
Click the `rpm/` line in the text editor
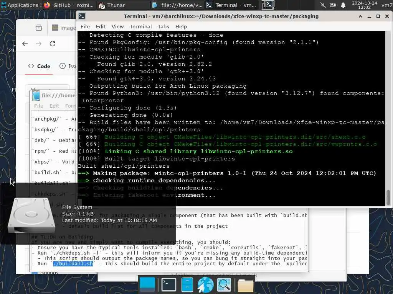54,151
